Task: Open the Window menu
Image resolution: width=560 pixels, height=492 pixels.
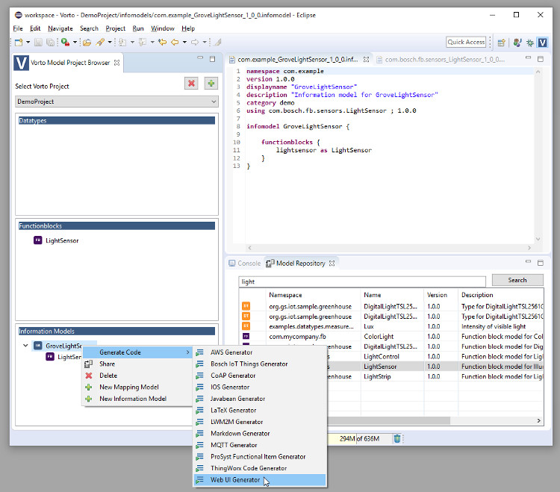Action: pyautogui.click(x=163, y=28)
